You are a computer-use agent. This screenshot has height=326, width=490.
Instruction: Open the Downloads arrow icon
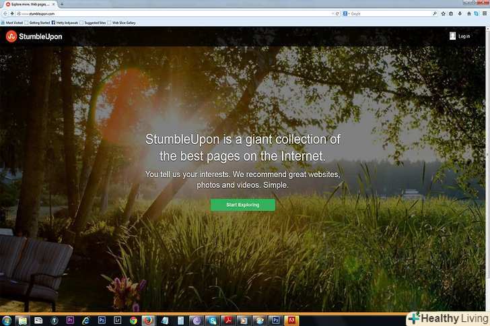click(460, 13)
